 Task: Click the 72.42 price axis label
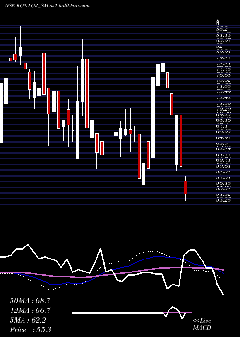pos(224,98)
